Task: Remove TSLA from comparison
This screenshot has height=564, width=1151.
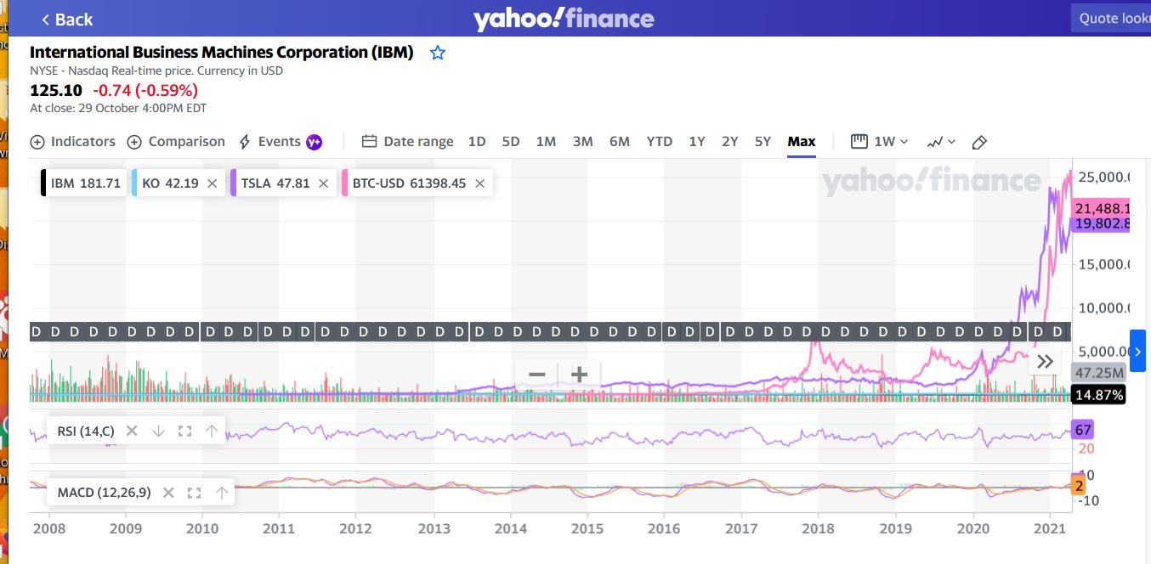Action: pyautogui.click(x=323, y=183)
